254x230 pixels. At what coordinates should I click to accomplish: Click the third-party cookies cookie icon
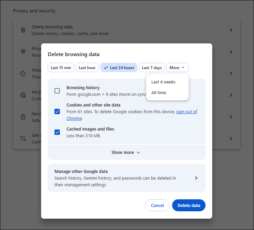point(23,73)
